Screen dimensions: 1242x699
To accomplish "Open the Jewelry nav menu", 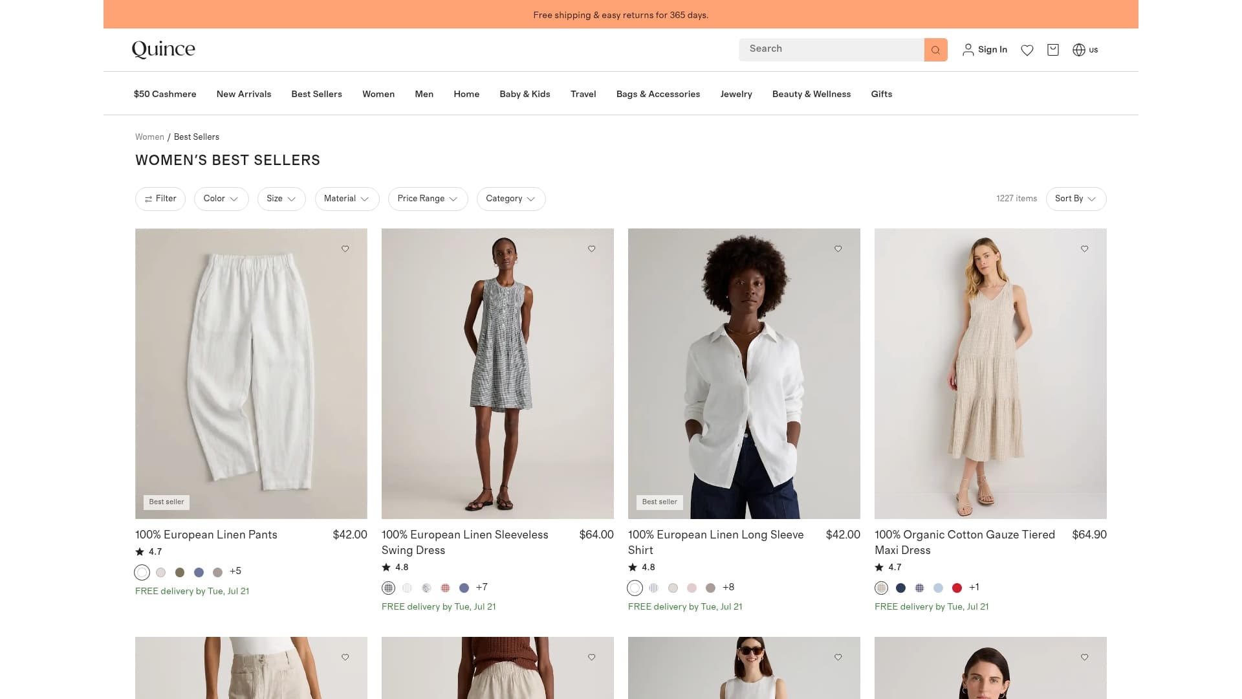I will click(x=736, y=94).
